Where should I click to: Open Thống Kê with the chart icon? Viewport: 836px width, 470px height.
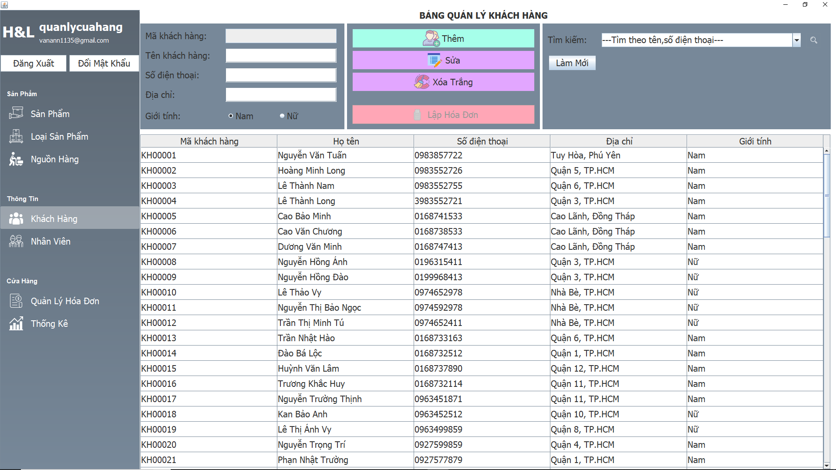point(16,323)
